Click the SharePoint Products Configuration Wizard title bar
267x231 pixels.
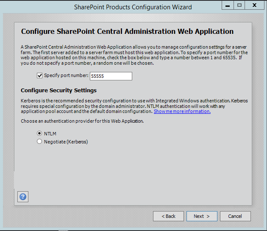click(x=127, y=7)
